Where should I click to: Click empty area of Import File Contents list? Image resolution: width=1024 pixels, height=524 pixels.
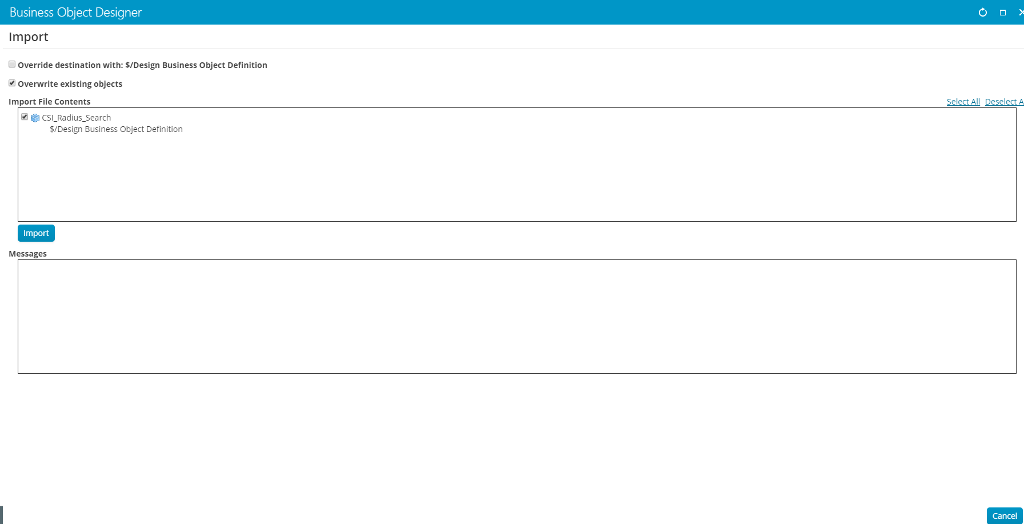517,177
